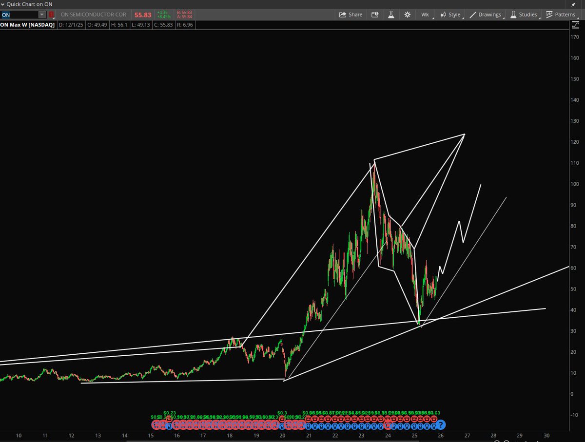Open the Studies menu

[527, 15]
